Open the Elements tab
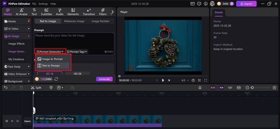This screenshot has width=280, height=129. (x=73, y=12)
